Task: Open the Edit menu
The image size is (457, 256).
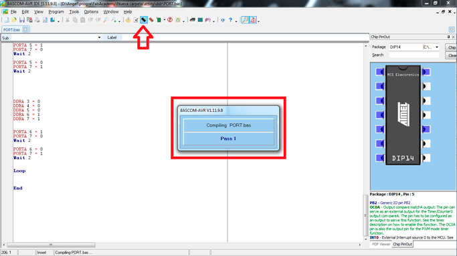Action: tap(25, 12)
